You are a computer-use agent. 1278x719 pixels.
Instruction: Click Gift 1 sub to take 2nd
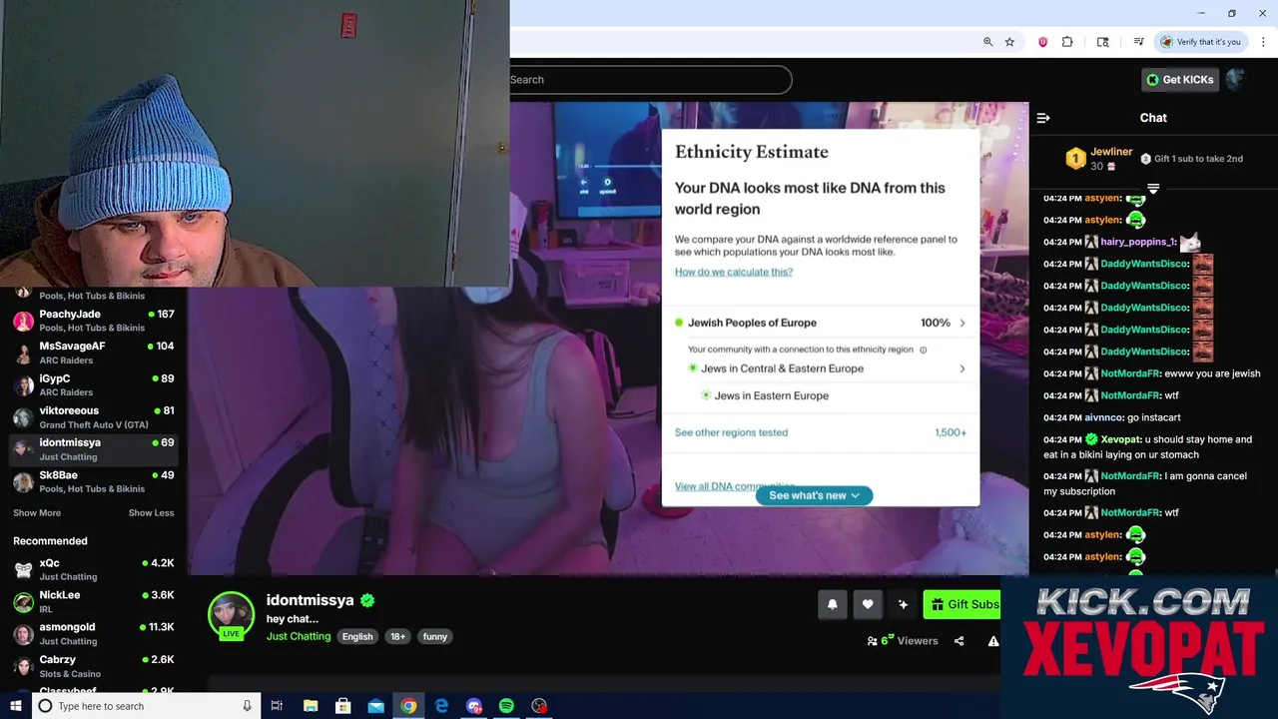coord(1191,159)
